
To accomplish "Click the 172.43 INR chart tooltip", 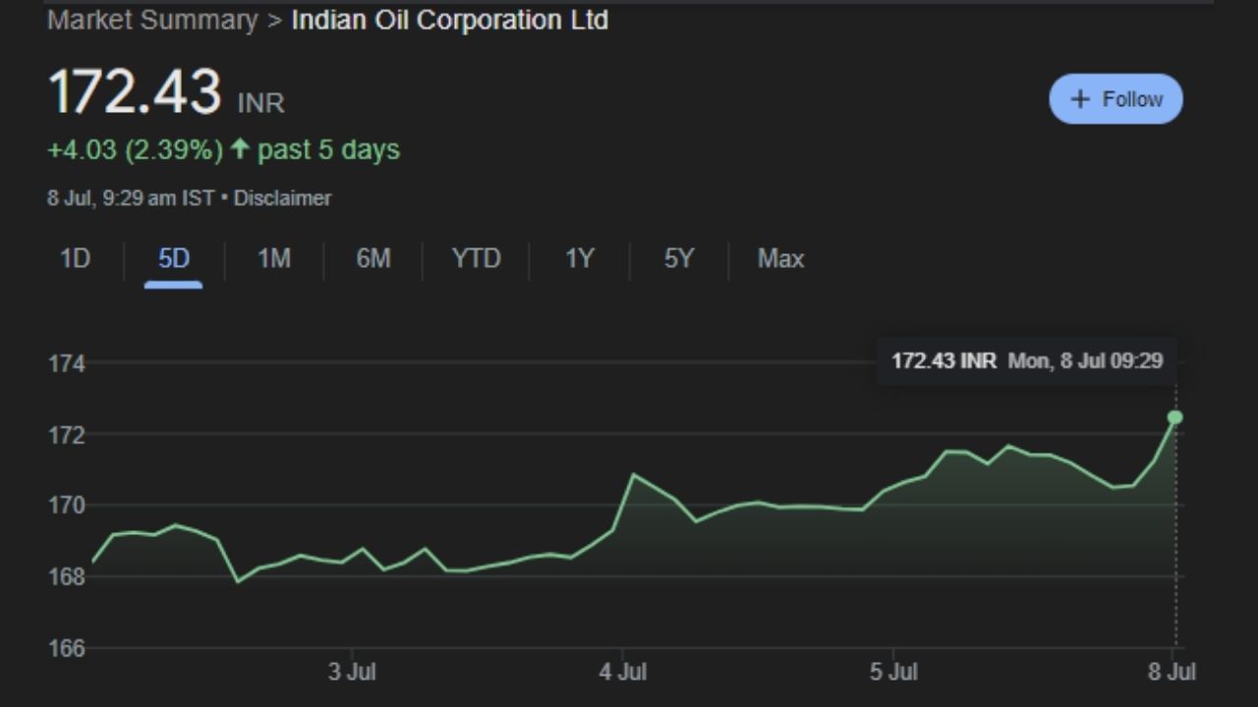I will tap(1026, 361).
